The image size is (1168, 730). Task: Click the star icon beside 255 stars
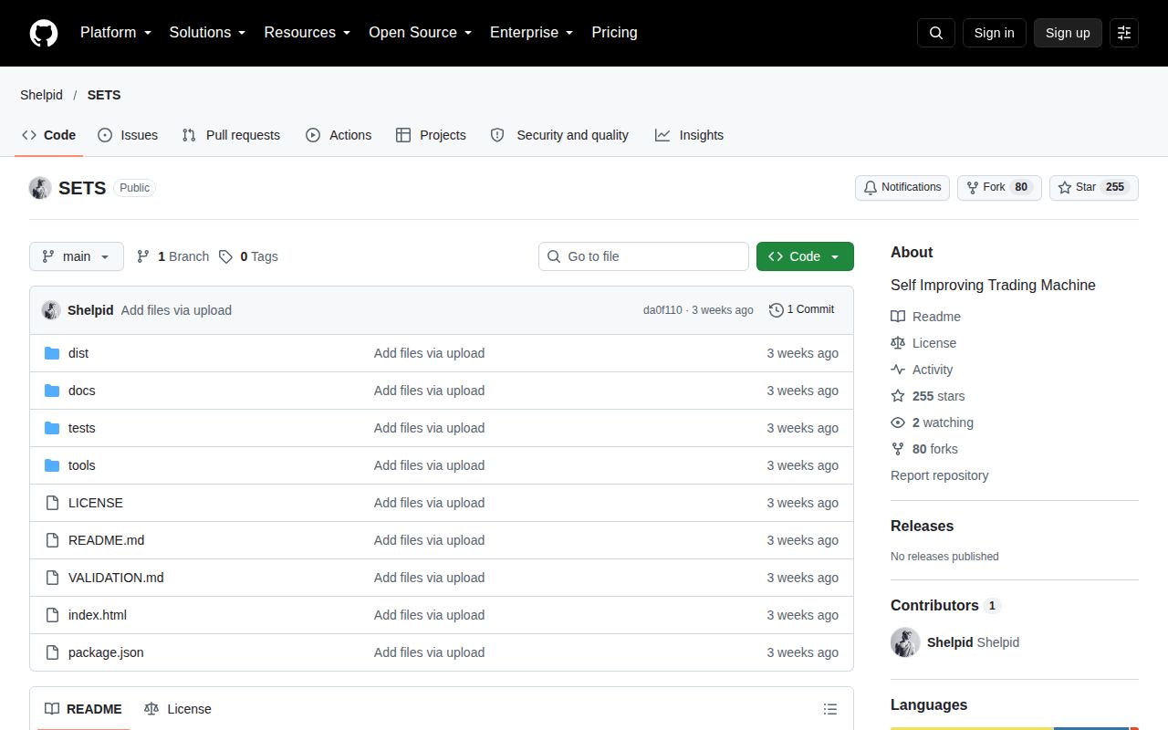coord(898,396)
